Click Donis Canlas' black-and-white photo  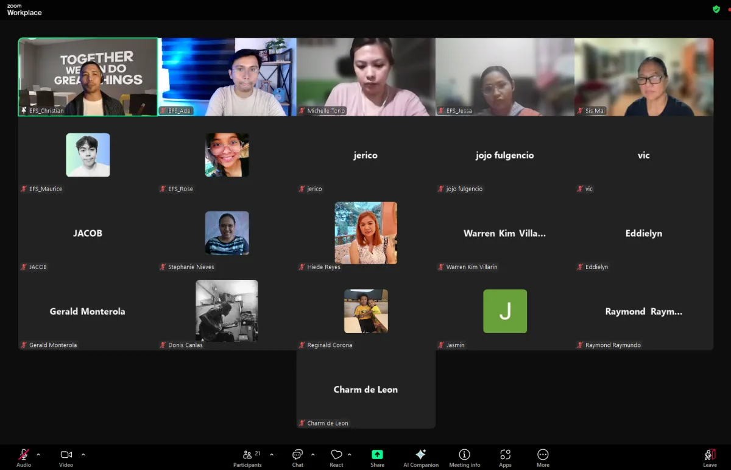coord(227,311)
